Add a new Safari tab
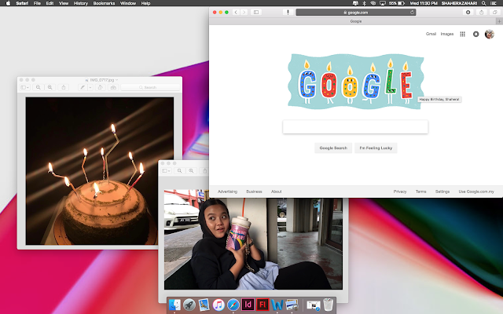503x314 pixels. [x=499, y=21]
